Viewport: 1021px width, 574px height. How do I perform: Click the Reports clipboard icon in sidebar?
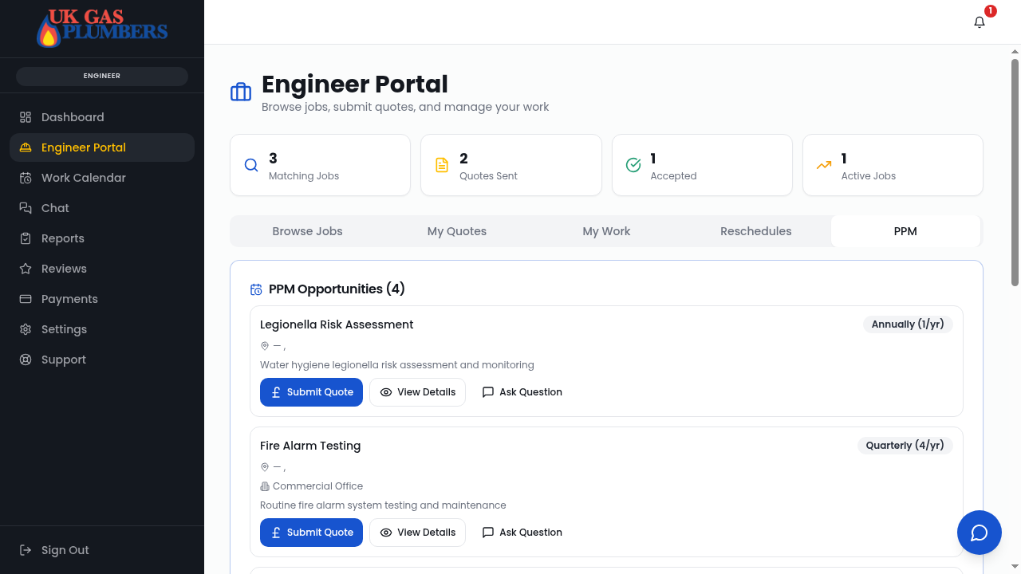(26, 238)
